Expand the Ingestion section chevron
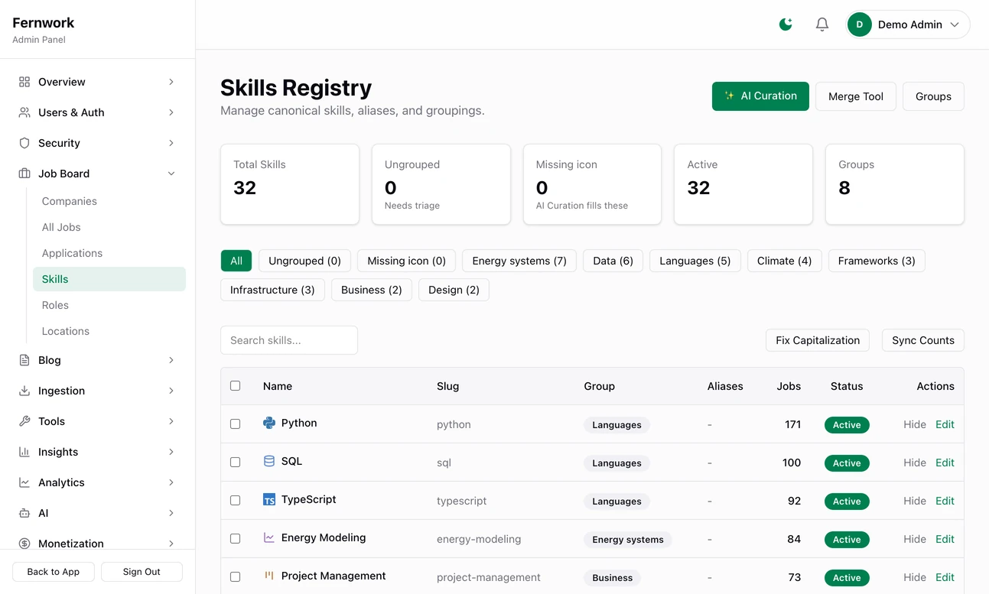This screenshot has height=594, width=989. [x=171, y=391]
